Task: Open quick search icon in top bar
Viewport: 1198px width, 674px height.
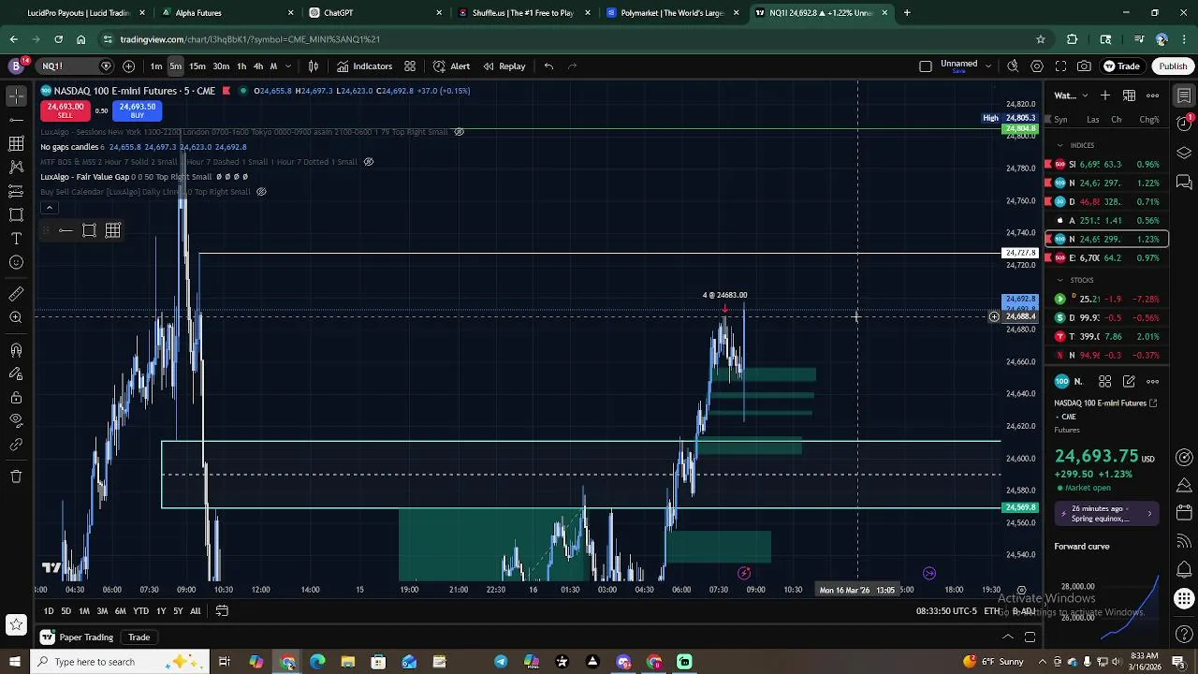Action: coord(1013,66)
